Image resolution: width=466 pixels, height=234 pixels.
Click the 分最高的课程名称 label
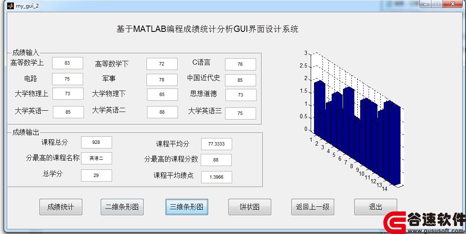[x=52, y=158]
